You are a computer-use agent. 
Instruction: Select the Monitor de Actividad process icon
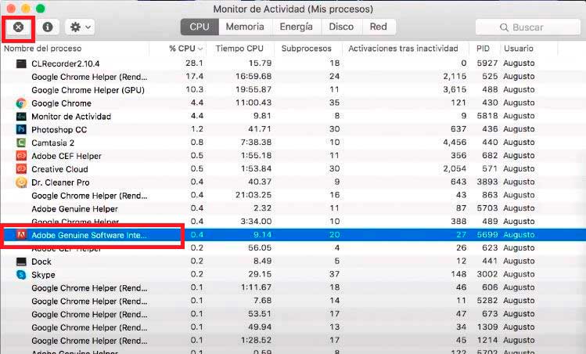pos(21,117)
